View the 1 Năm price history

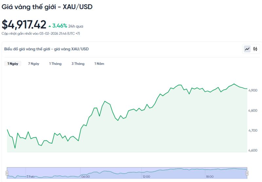pyautogui.click(x=99, y=64)
